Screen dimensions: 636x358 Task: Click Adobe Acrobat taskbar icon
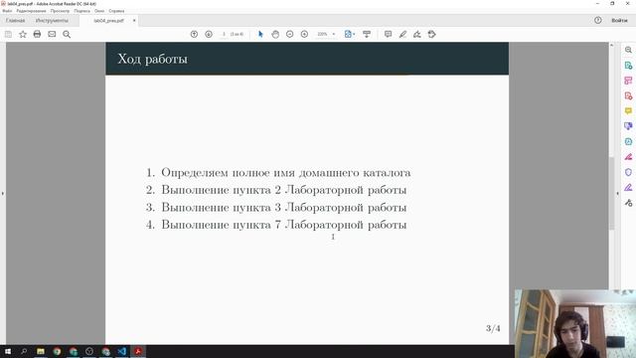pyautogui.click(x=138, y=351)
